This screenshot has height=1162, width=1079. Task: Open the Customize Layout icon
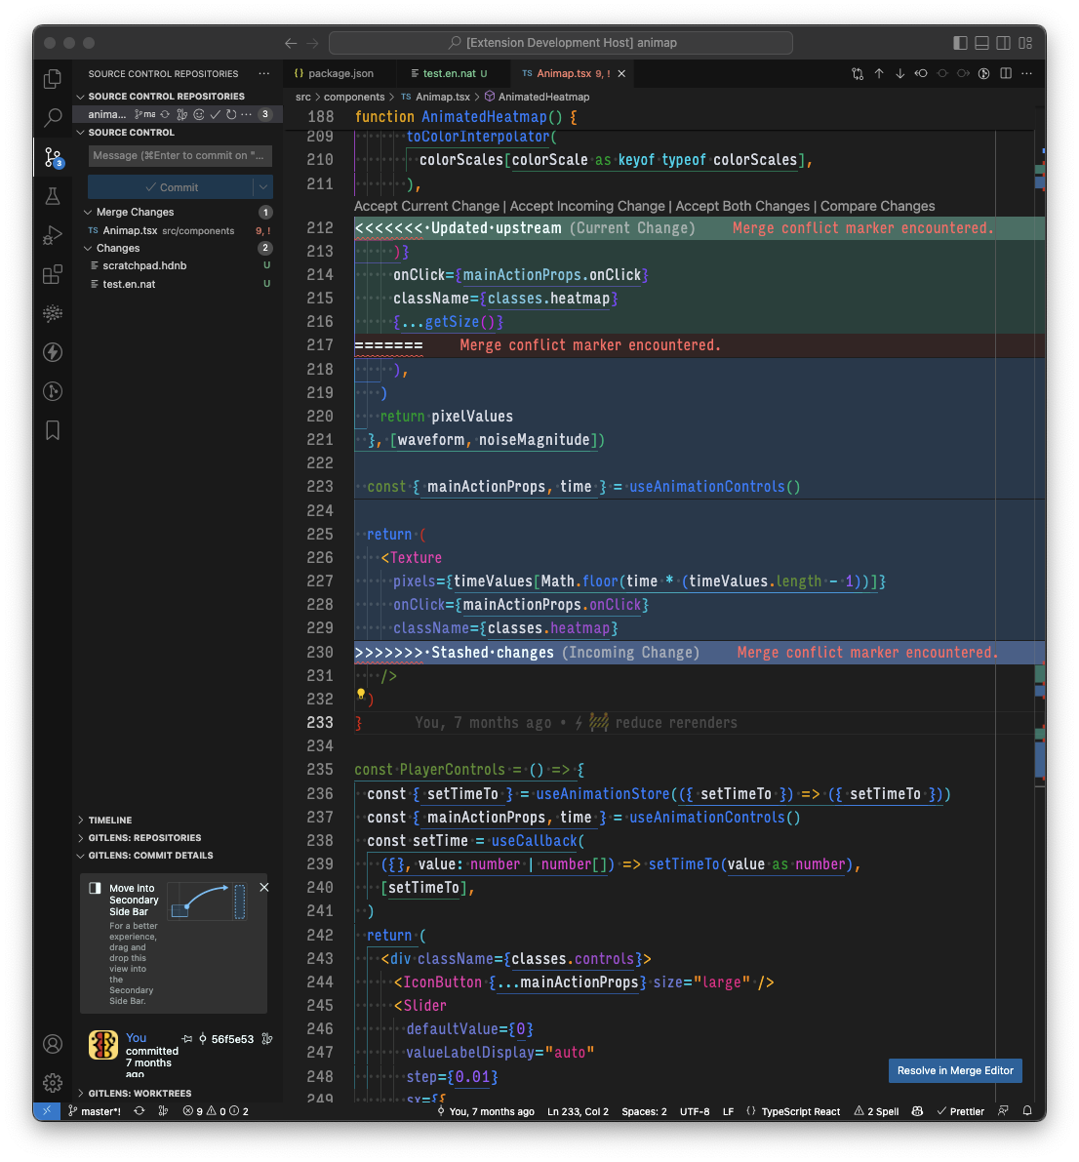click(x=1025, y=43)
